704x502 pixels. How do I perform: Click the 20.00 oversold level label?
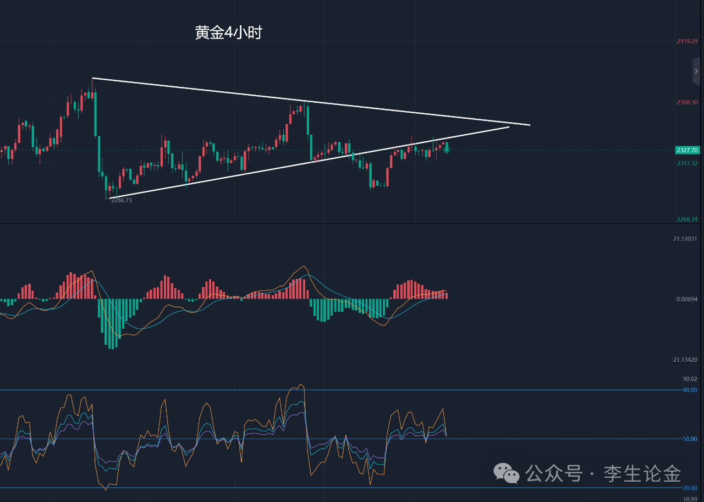pos(690,488)
